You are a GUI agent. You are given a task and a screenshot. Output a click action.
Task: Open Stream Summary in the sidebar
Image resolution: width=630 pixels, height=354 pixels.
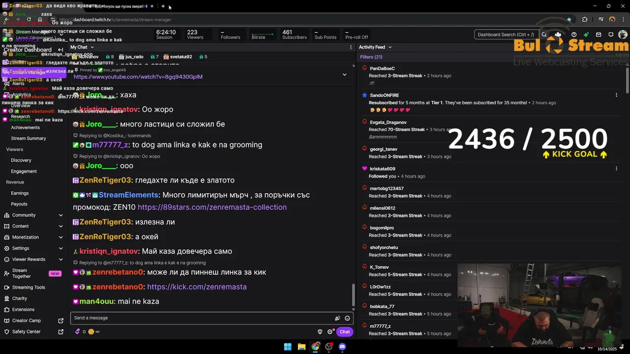point(29,139)
